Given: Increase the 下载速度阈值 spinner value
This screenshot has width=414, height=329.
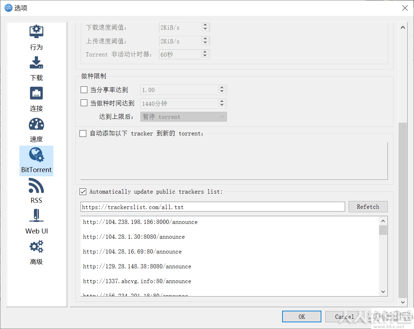Looking at the screenshot, I should coord(205,25).
